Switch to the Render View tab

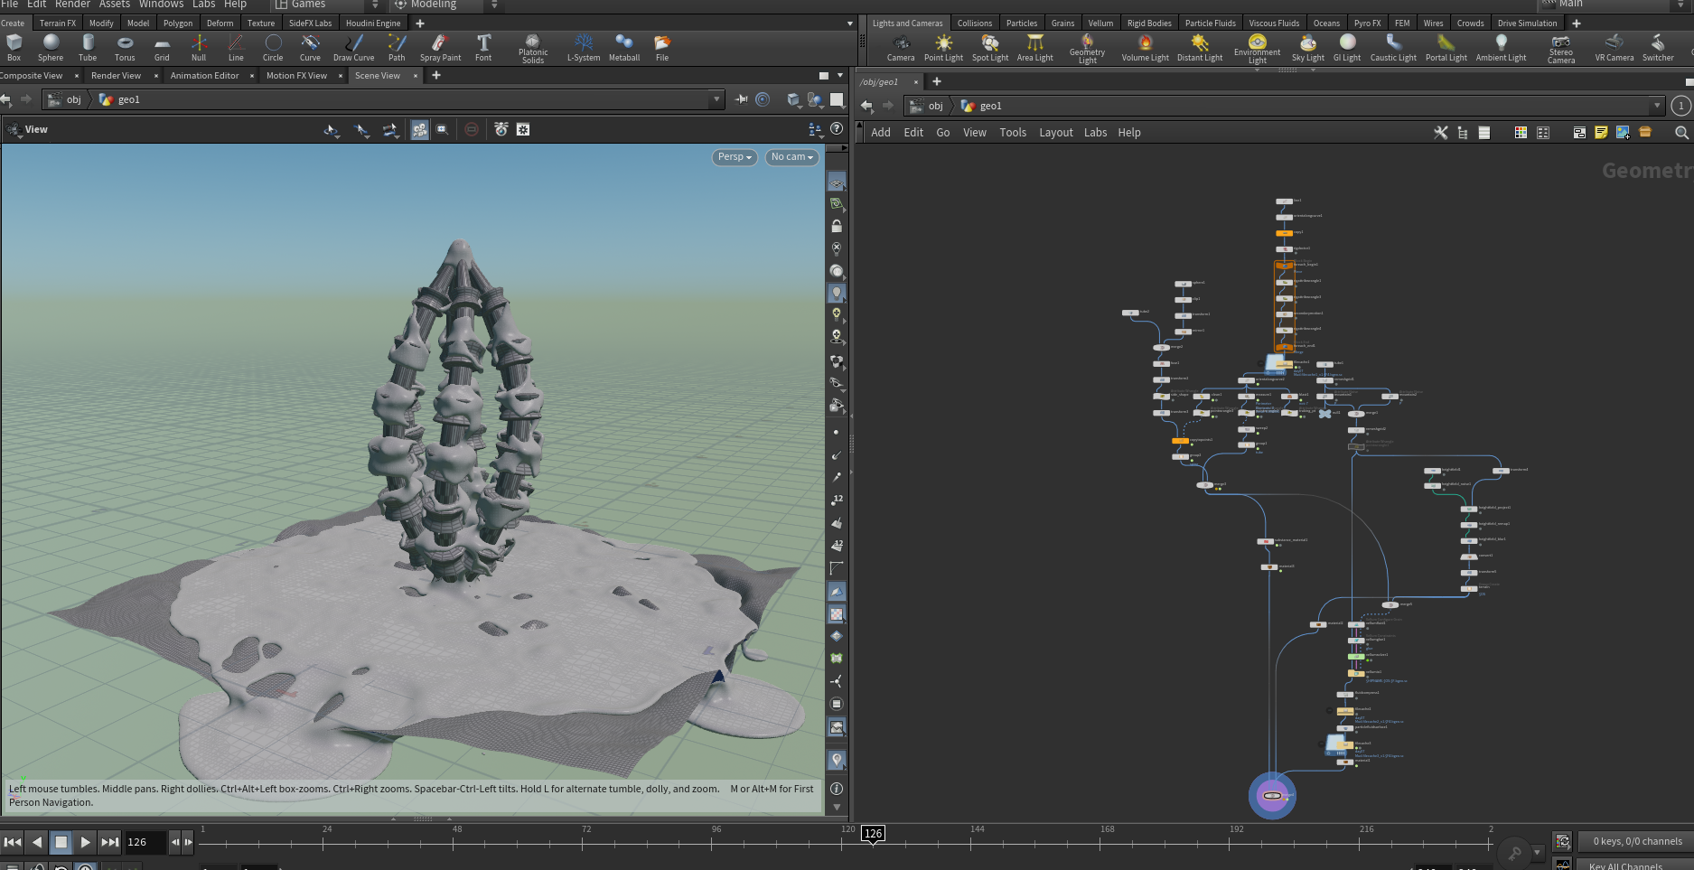point(116,76)
